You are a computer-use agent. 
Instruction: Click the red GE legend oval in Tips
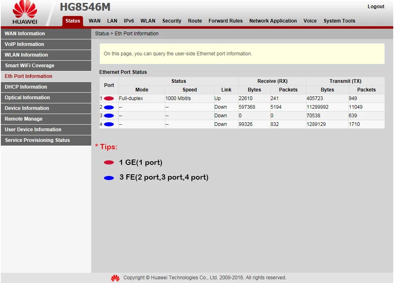tap(109, 162)
